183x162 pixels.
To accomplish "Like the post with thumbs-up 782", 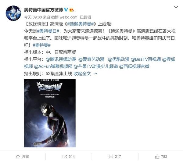I will [157, 157].
